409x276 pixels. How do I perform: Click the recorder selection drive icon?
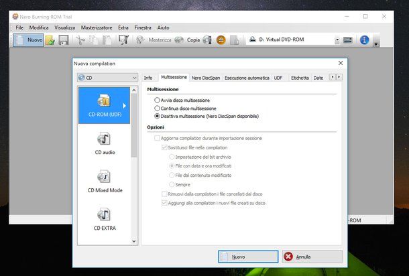click(348, 40)
